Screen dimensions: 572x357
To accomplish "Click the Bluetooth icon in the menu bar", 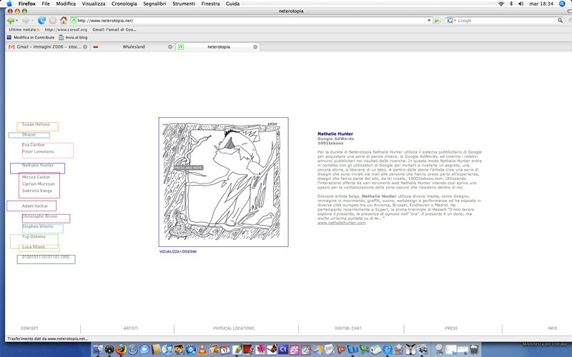I will click(x=511, y=4).
